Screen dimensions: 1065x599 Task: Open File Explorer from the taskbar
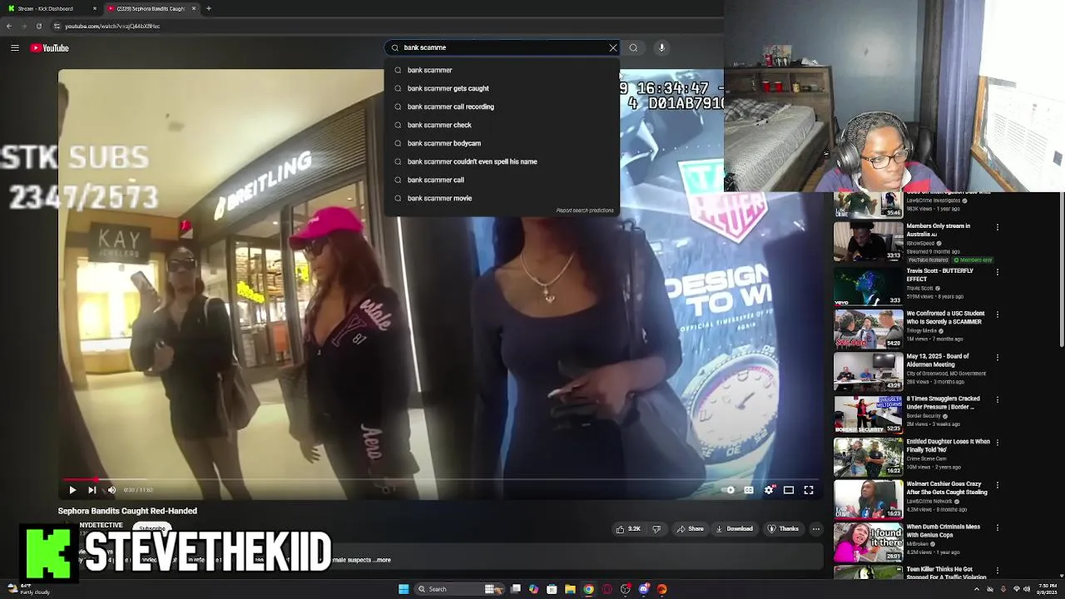pyautogui.click(x=570, y=589)
